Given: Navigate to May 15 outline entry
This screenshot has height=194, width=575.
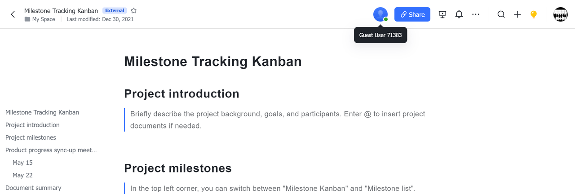Looking at the screenshot, I should click(22, 163).
